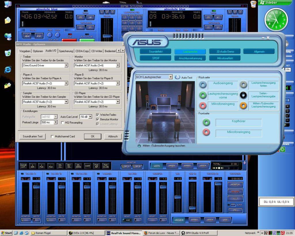Click OK in the Optionen dialog
295x236 pixels.
[x=92, y=136]
